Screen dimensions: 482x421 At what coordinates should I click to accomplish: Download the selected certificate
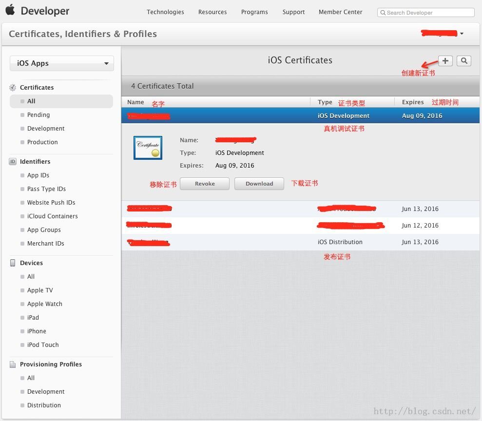click(259, 184)
